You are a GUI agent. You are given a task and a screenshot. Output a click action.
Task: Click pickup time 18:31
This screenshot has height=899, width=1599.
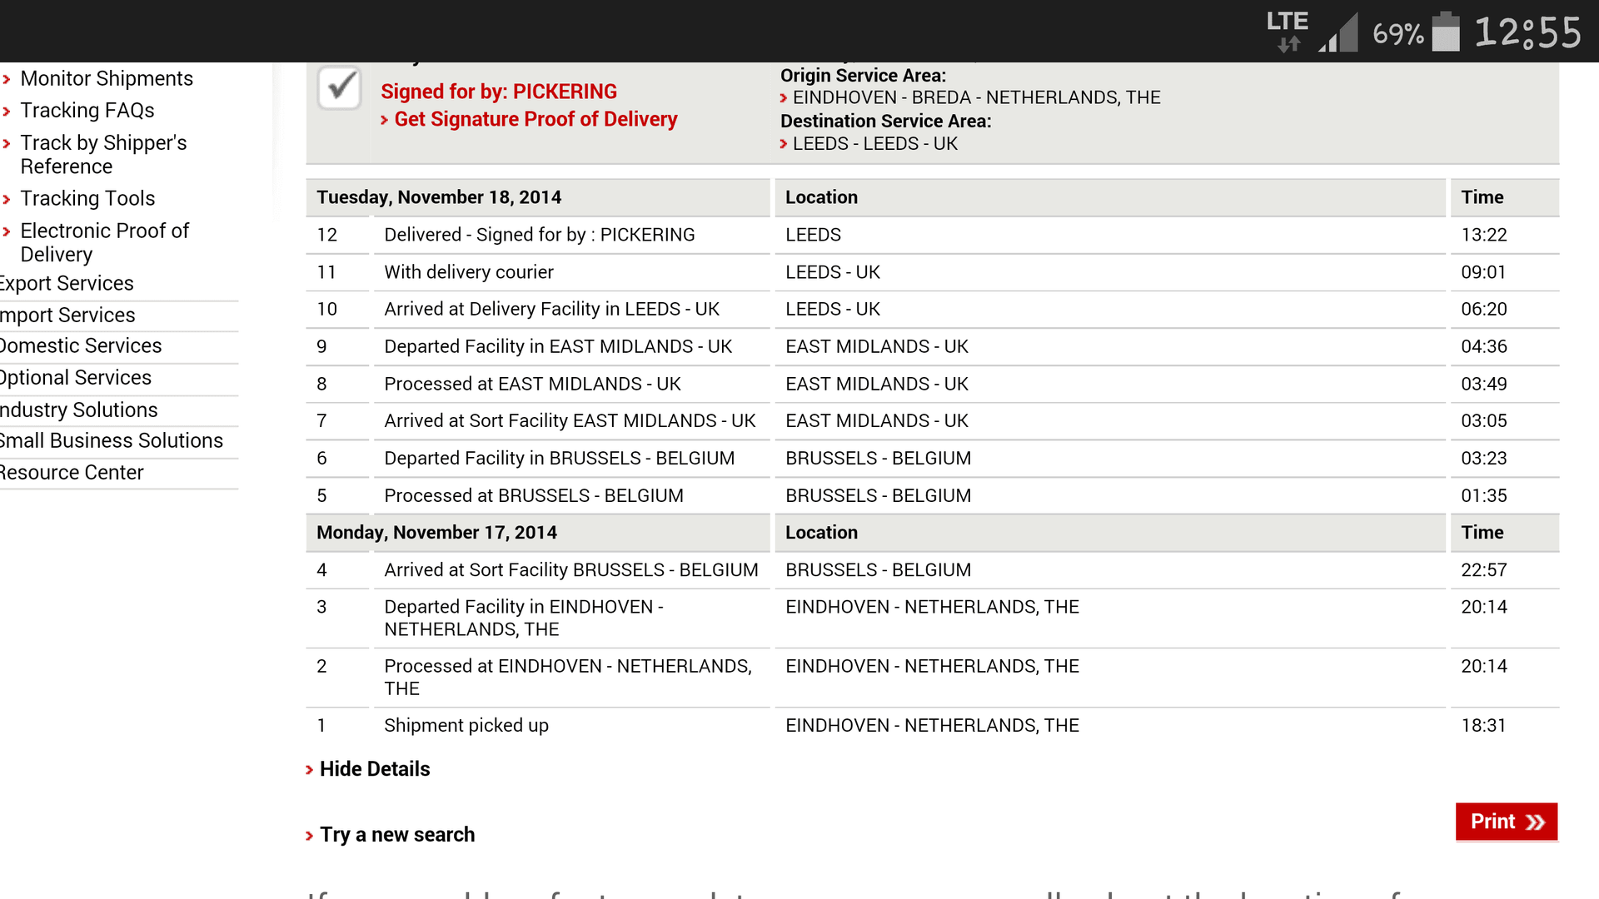[x=1484, y=726]
